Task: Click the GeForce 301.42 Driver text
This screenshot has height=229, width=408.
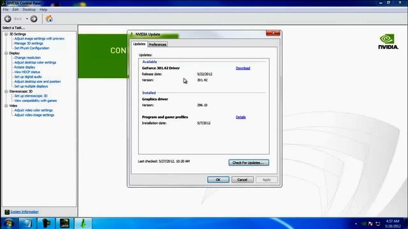Action: (x=161, y=68)
